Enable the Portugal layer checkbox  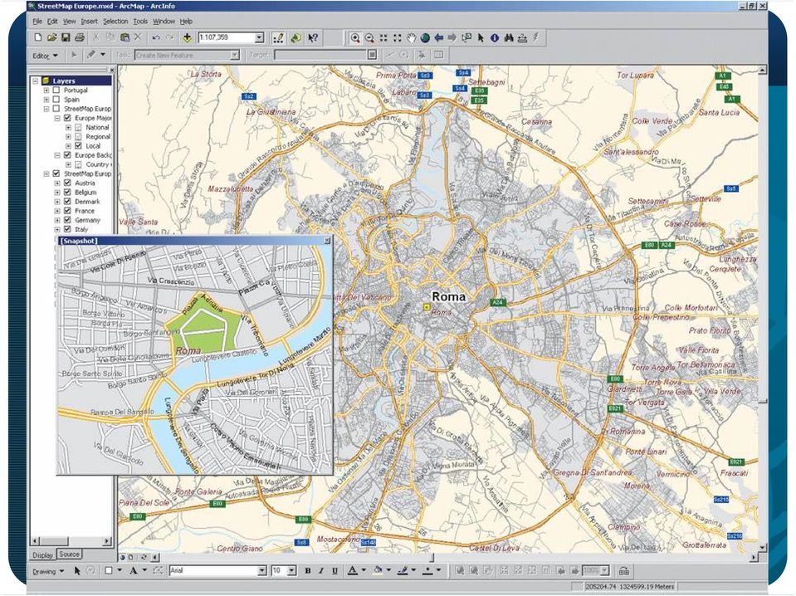click(56, 90)
